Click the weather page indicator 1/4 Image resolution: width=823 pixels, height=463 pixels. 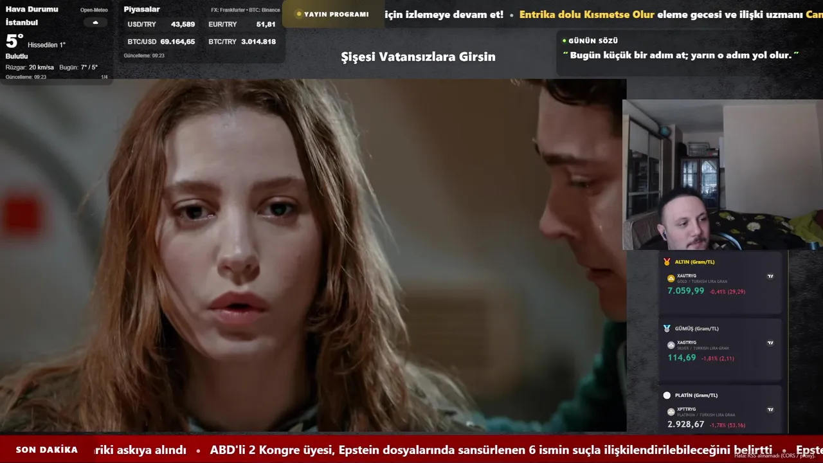tap(104, 77)
